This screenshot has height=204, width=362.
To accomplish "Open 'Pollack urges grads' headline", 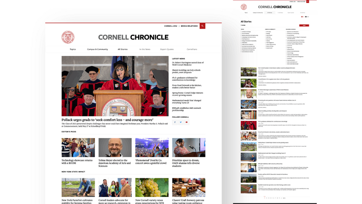I will (x=108, y=120).
